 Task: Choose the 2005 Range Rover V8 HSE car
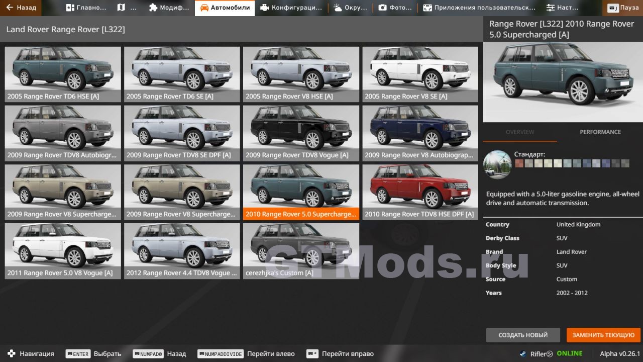click(x=301, y=74)
